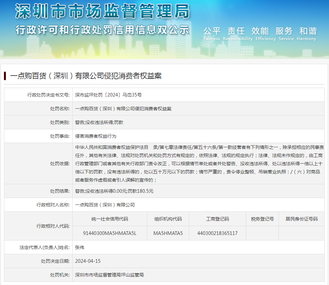Click the 处罚名称 value cell text

tap(123, 109)
